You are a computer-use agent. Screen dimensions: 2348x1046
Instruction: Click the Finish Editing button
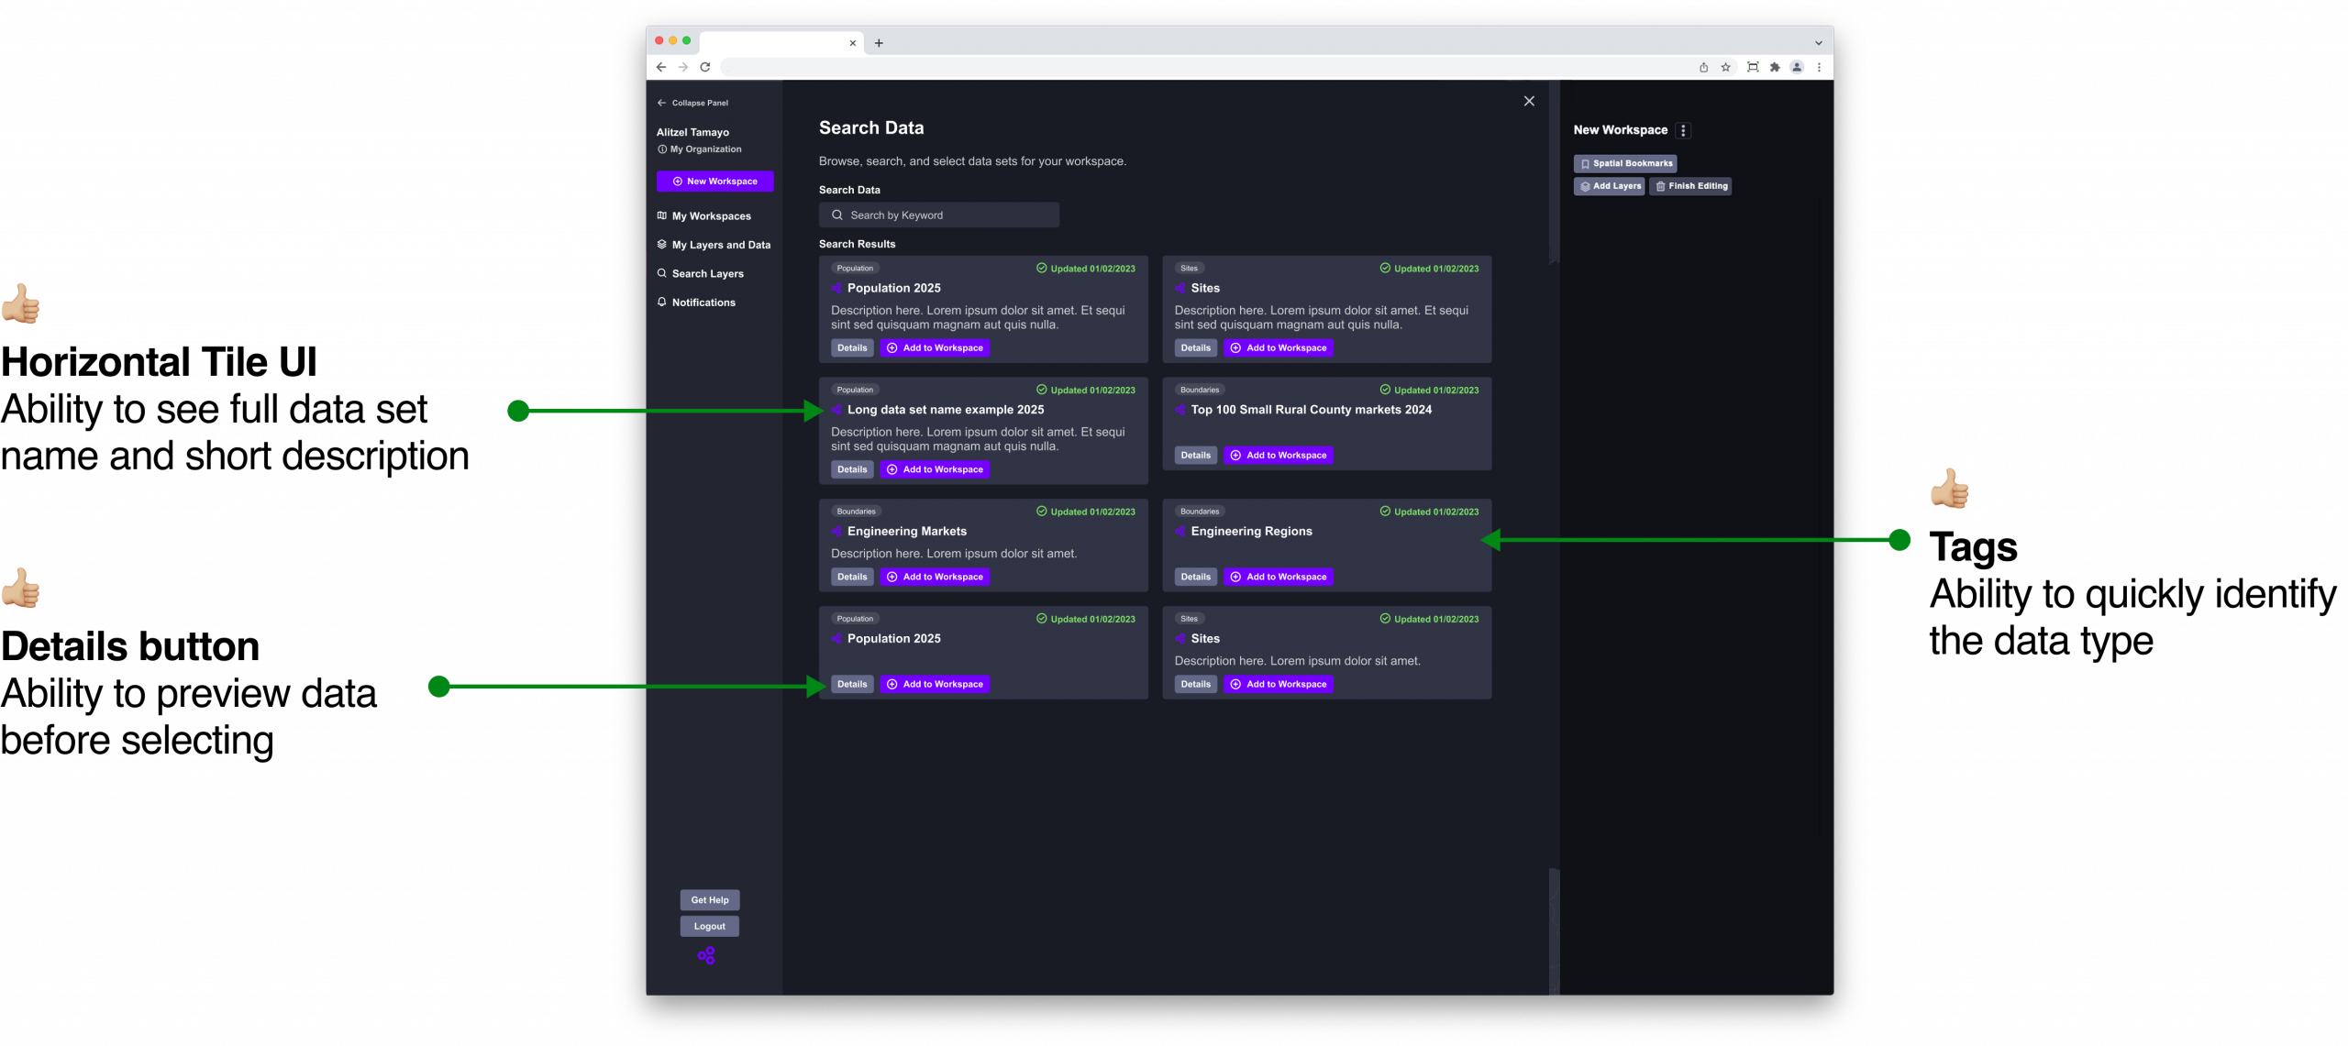[x=1689, y=186]
